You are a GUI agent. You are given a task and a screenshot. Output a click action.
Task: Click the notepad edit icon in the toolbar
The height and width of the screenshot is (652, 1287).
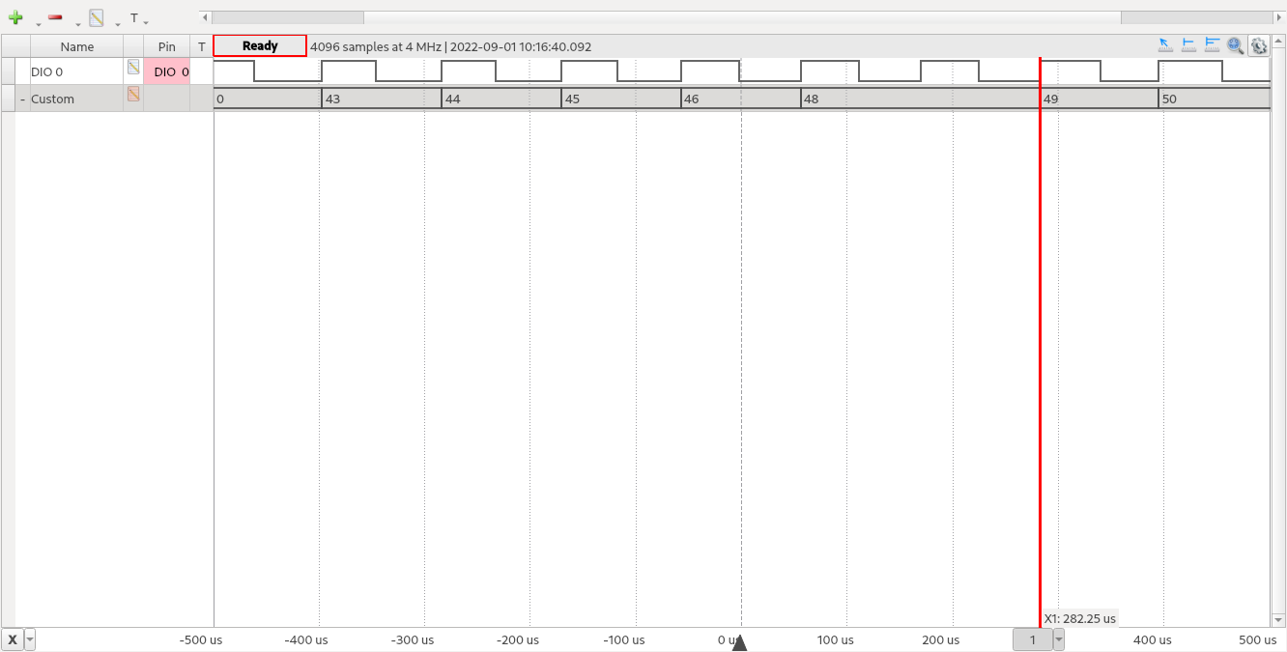point(96,18)
